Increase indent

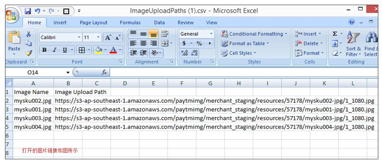coord(144,53)
